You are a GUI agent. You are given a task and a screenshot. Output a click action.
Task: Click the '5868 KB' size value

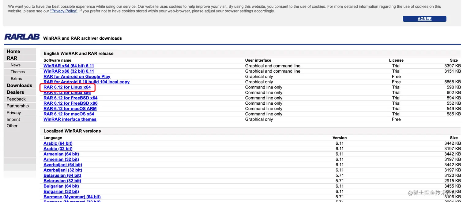453,82
